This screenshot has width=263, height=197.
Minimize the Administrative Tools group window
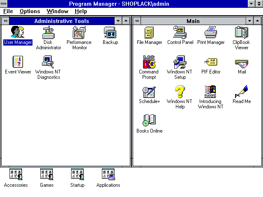(118, 21)
